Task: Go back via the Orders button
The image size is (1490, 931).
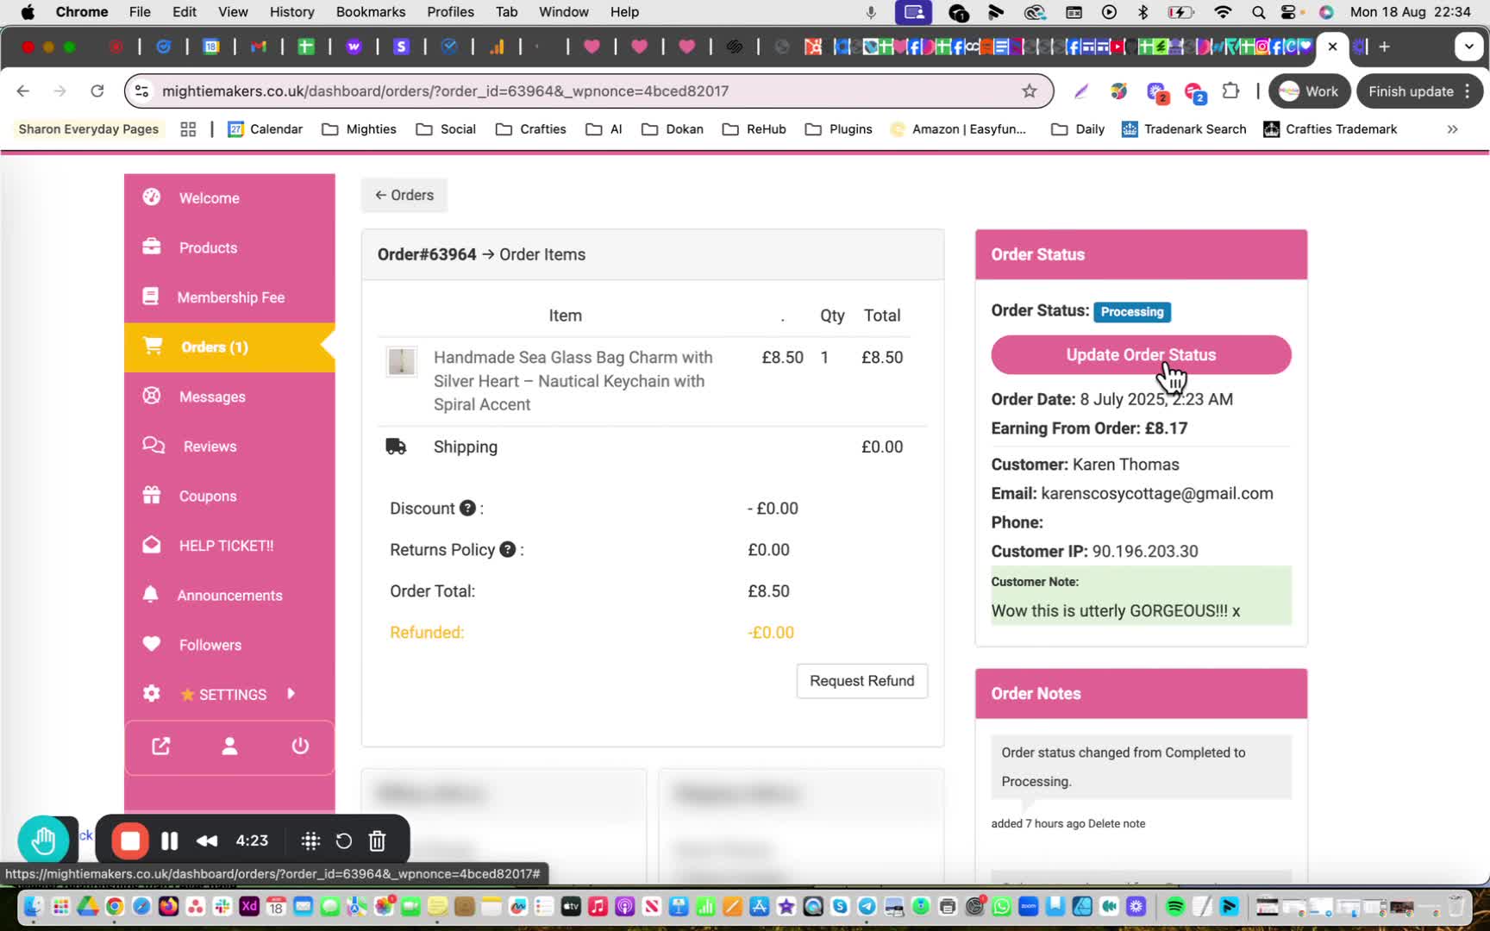Action: (404, 195)
